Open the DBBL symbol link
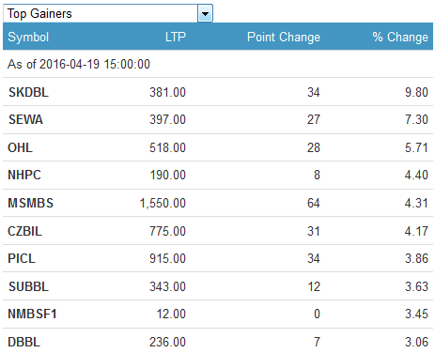 pos(24,342)
